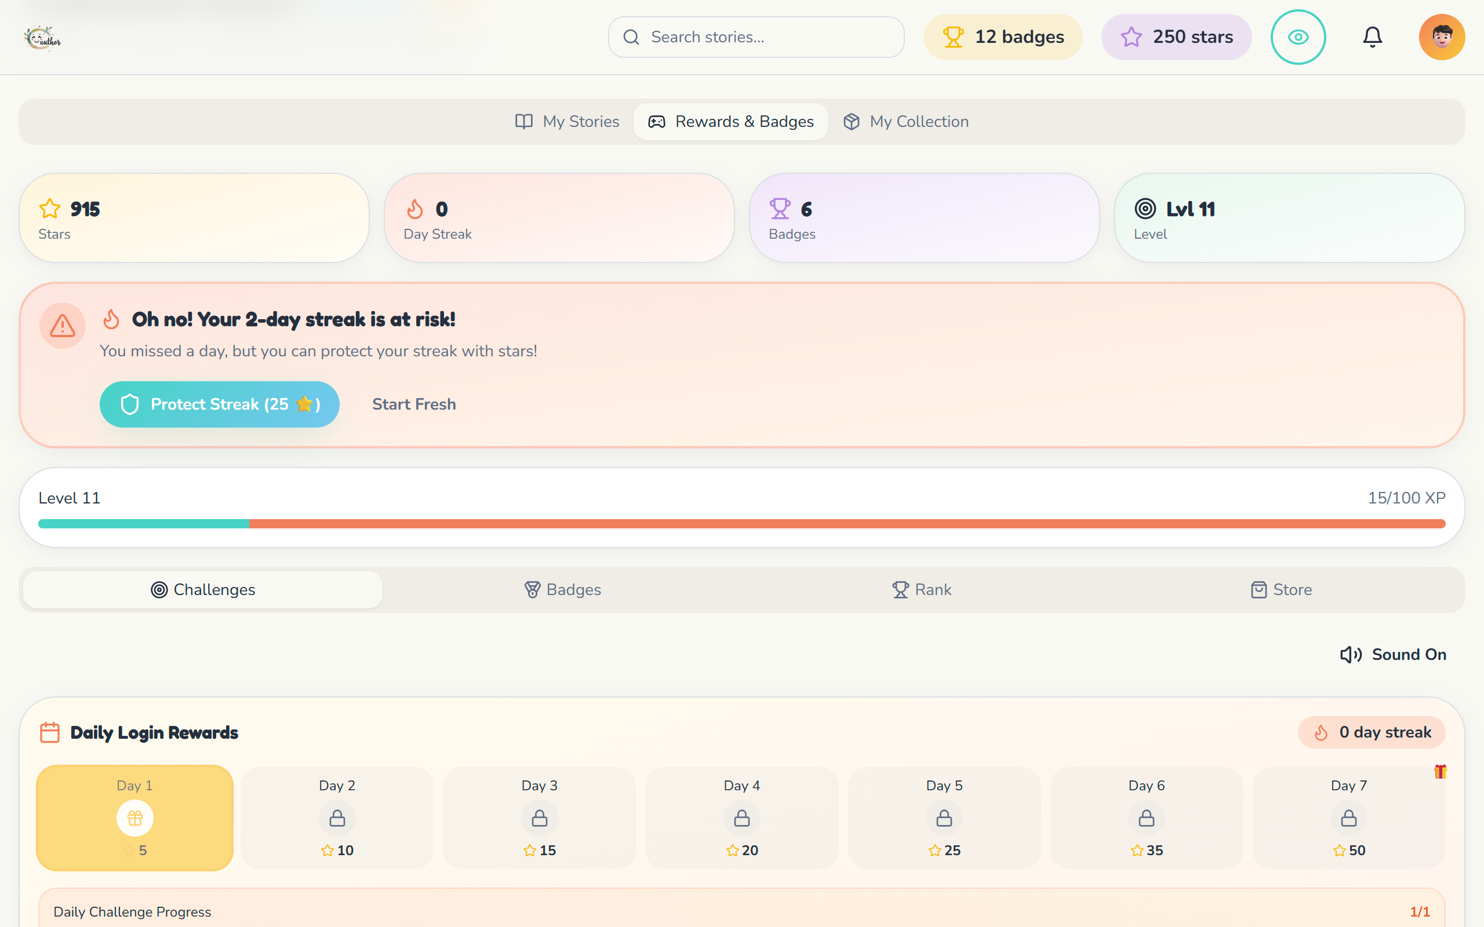Open the My Collection tab
The image size is (1484, 927).
coord(905,122)
